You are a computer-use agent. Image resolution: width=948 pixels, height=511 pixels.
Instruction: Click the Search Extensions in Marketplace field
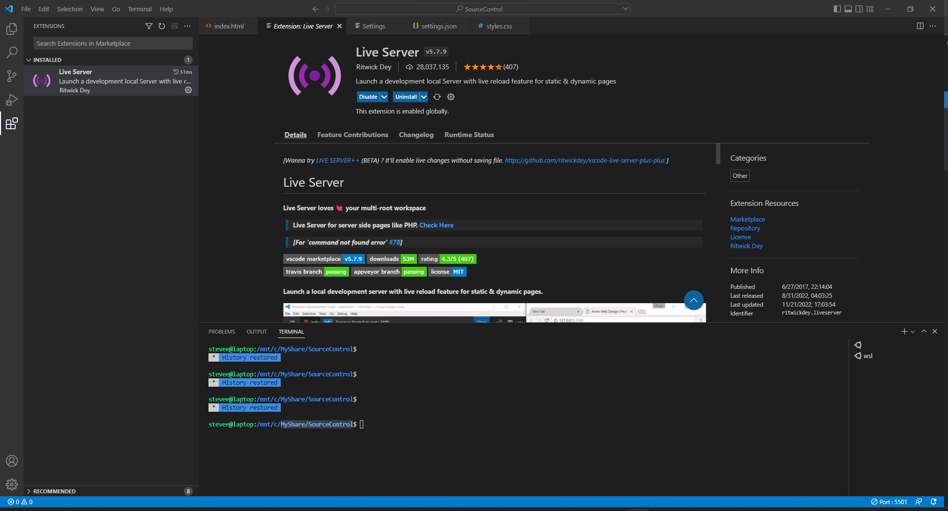coord(113,43)
